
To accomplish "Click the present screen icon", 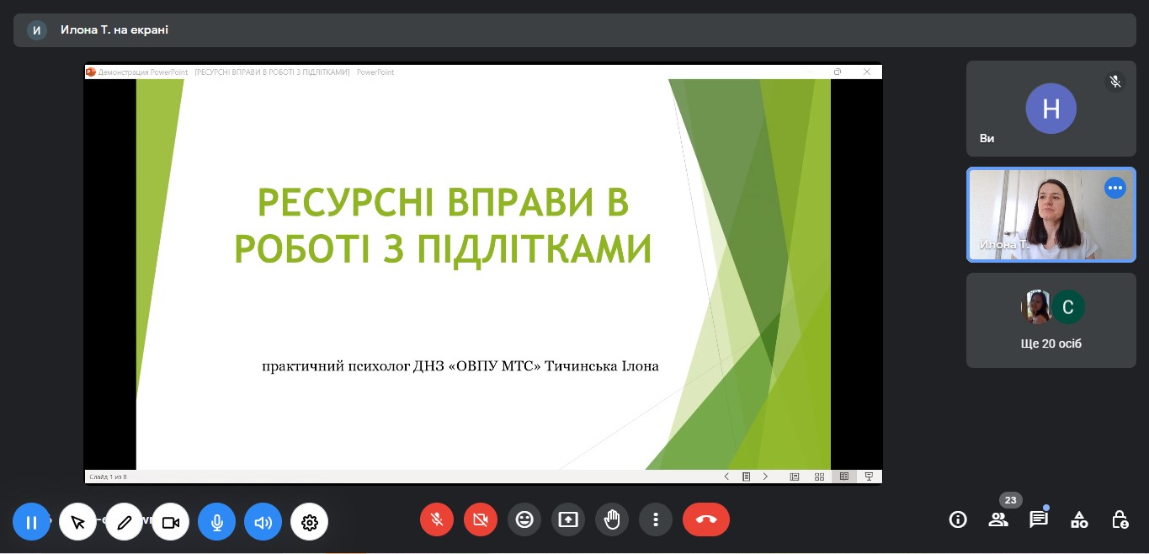I will 568,519.
